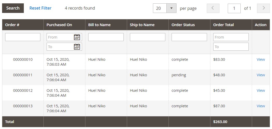Viewport: 272px width, 129px height.
Task: Open the Purchased On From calendar picker
Action: 77,37
